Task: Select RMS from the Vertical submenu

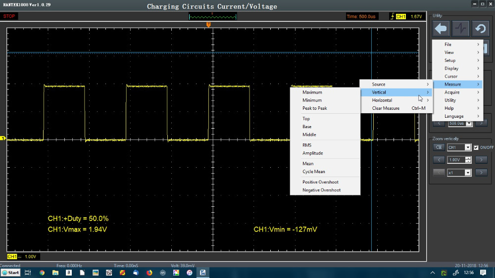Action: [x=307, y=145]
